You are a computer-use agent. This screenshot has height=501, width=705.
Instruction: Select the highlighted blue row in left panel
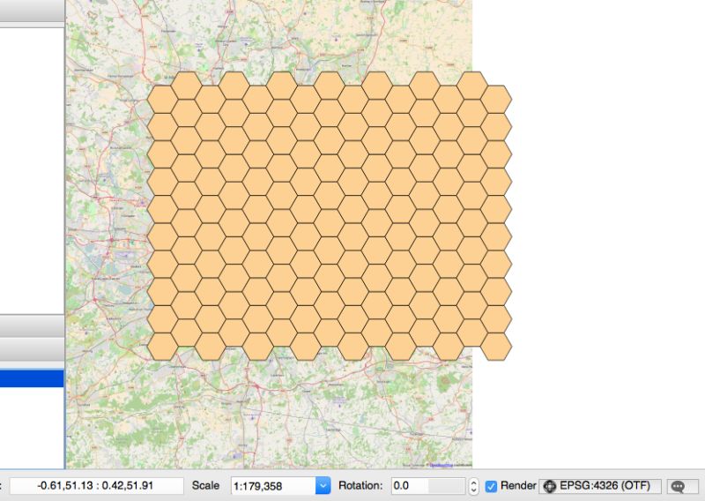click(x=32, y=378)
